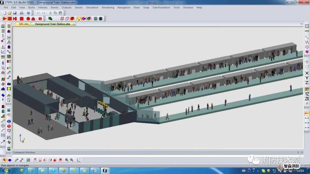Click the Save floppy disk icon
The height and width of the screenshot is (174, 310).
15,13
